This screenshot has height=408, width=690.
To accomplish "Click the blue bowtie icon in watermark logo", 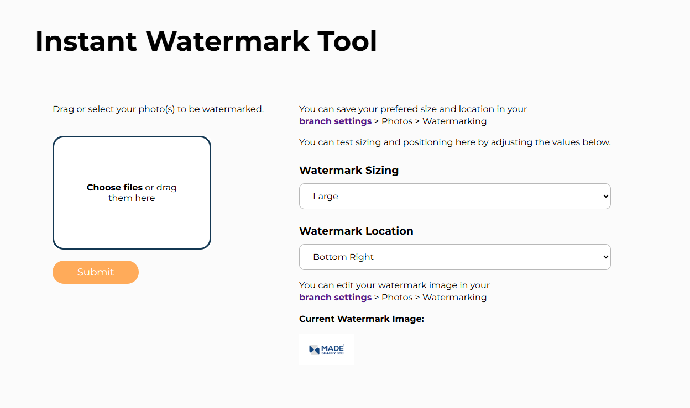I will pyautogui.click(x=314, y=349).
